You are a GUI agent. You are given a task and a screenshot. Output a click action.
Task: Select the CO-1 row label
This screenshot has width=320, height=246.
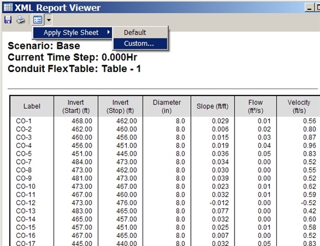click(x=24, y=121)
